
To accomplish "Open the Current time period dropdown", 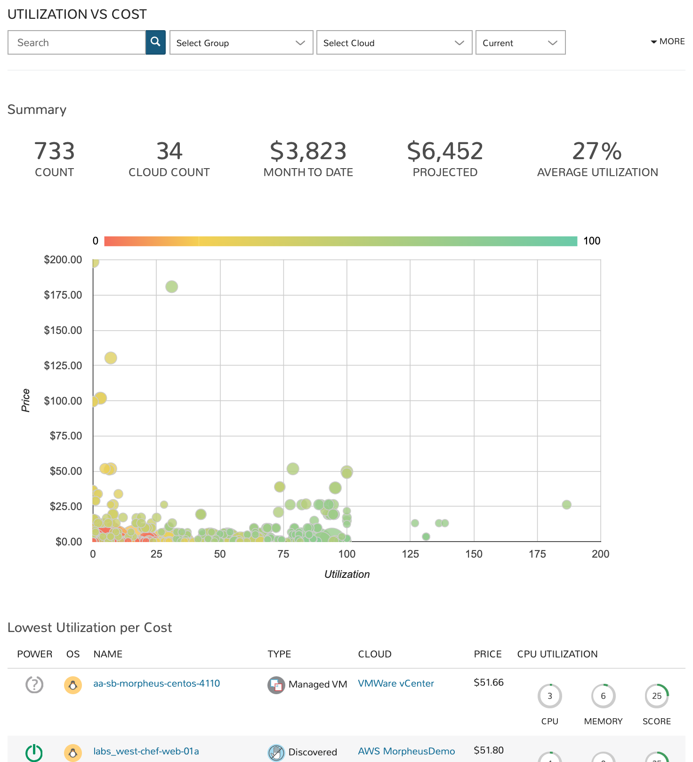I will pos(520,43).
